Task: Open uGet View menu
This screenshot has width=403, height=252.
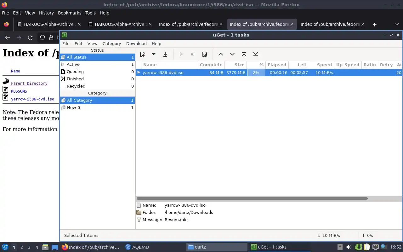Action: pyautogui.click(x=92, y=43)
